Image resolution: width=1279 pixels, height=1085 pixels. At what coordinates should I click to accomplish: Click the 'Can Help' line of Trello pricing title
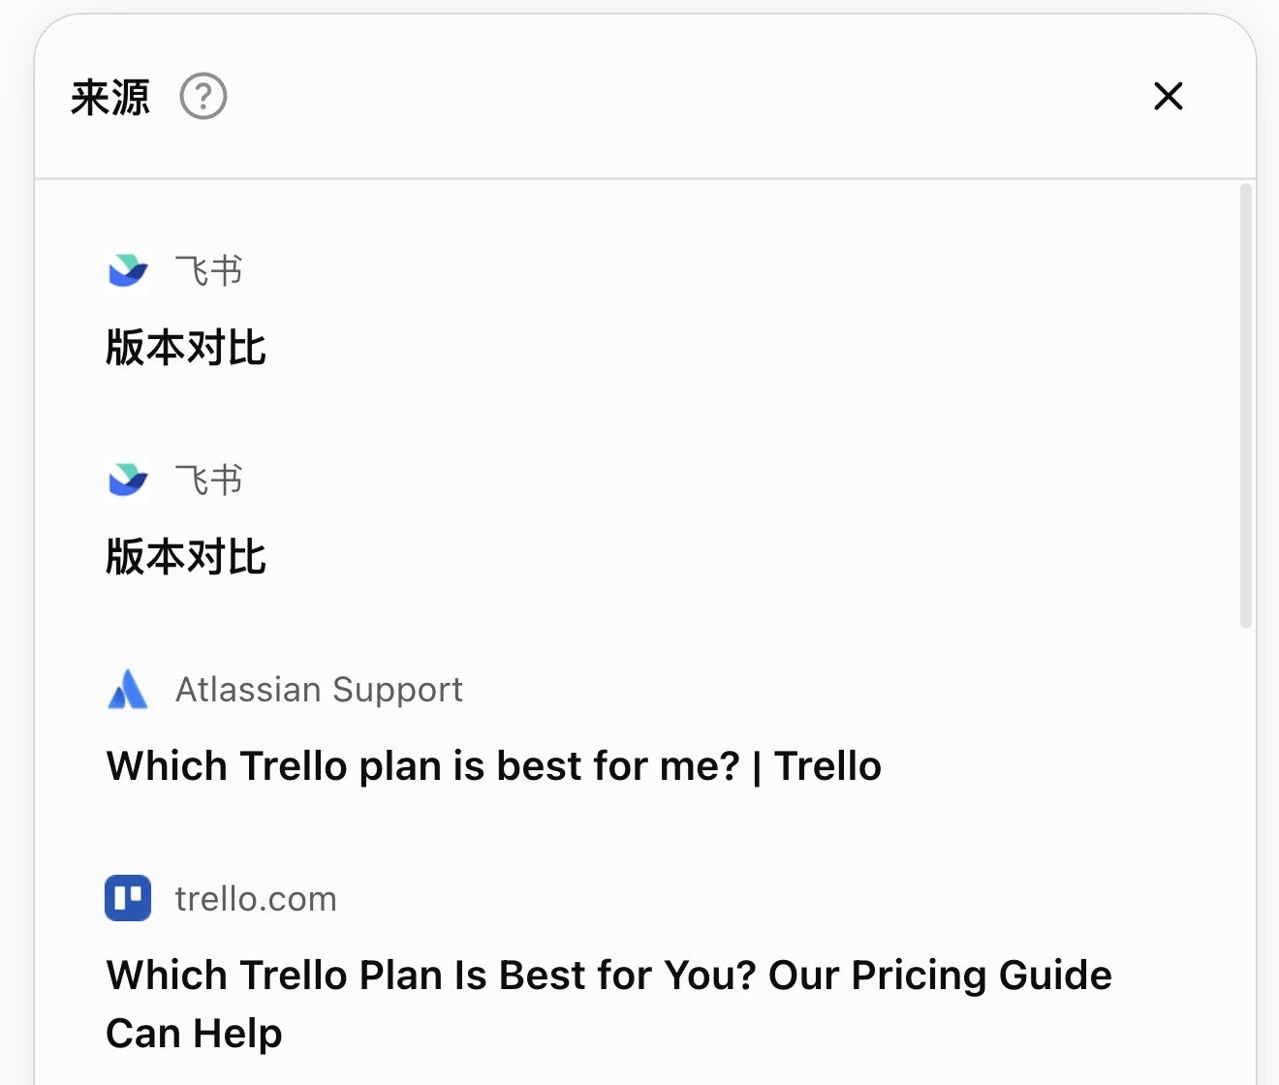(194, 1034)
